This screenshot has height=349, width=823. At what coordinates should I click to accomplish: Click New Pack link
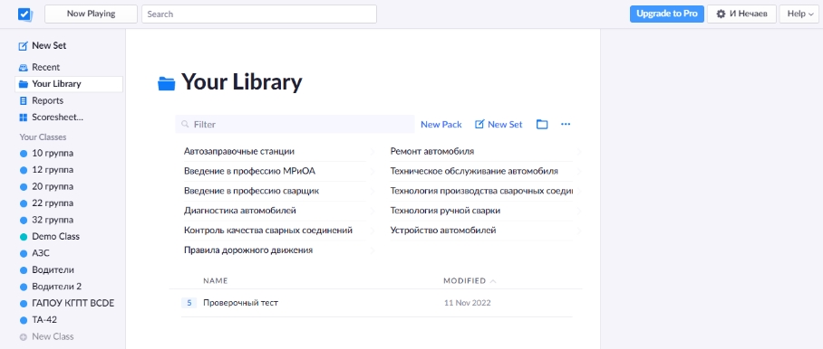441,125
